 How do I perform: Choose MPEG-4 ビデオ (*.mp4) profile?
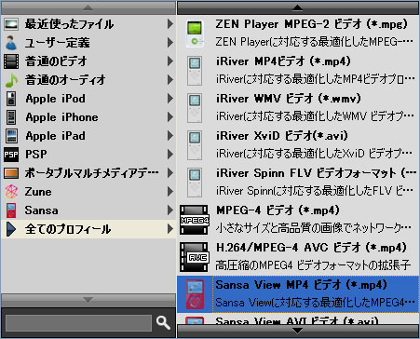click(298, 220)
